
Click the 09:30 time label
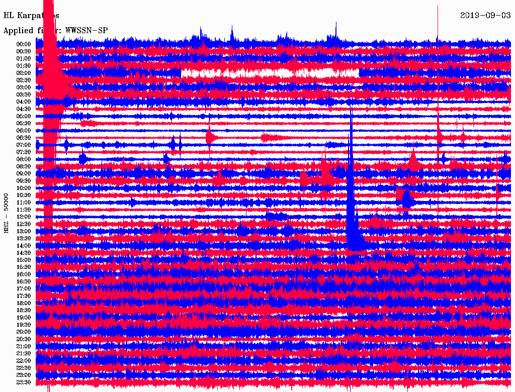[24, 181]
